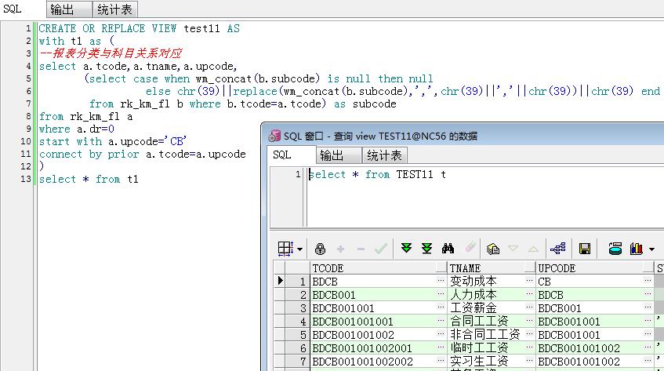
Task: Select row 4 header in results grid
Action: tap(297, 322)
